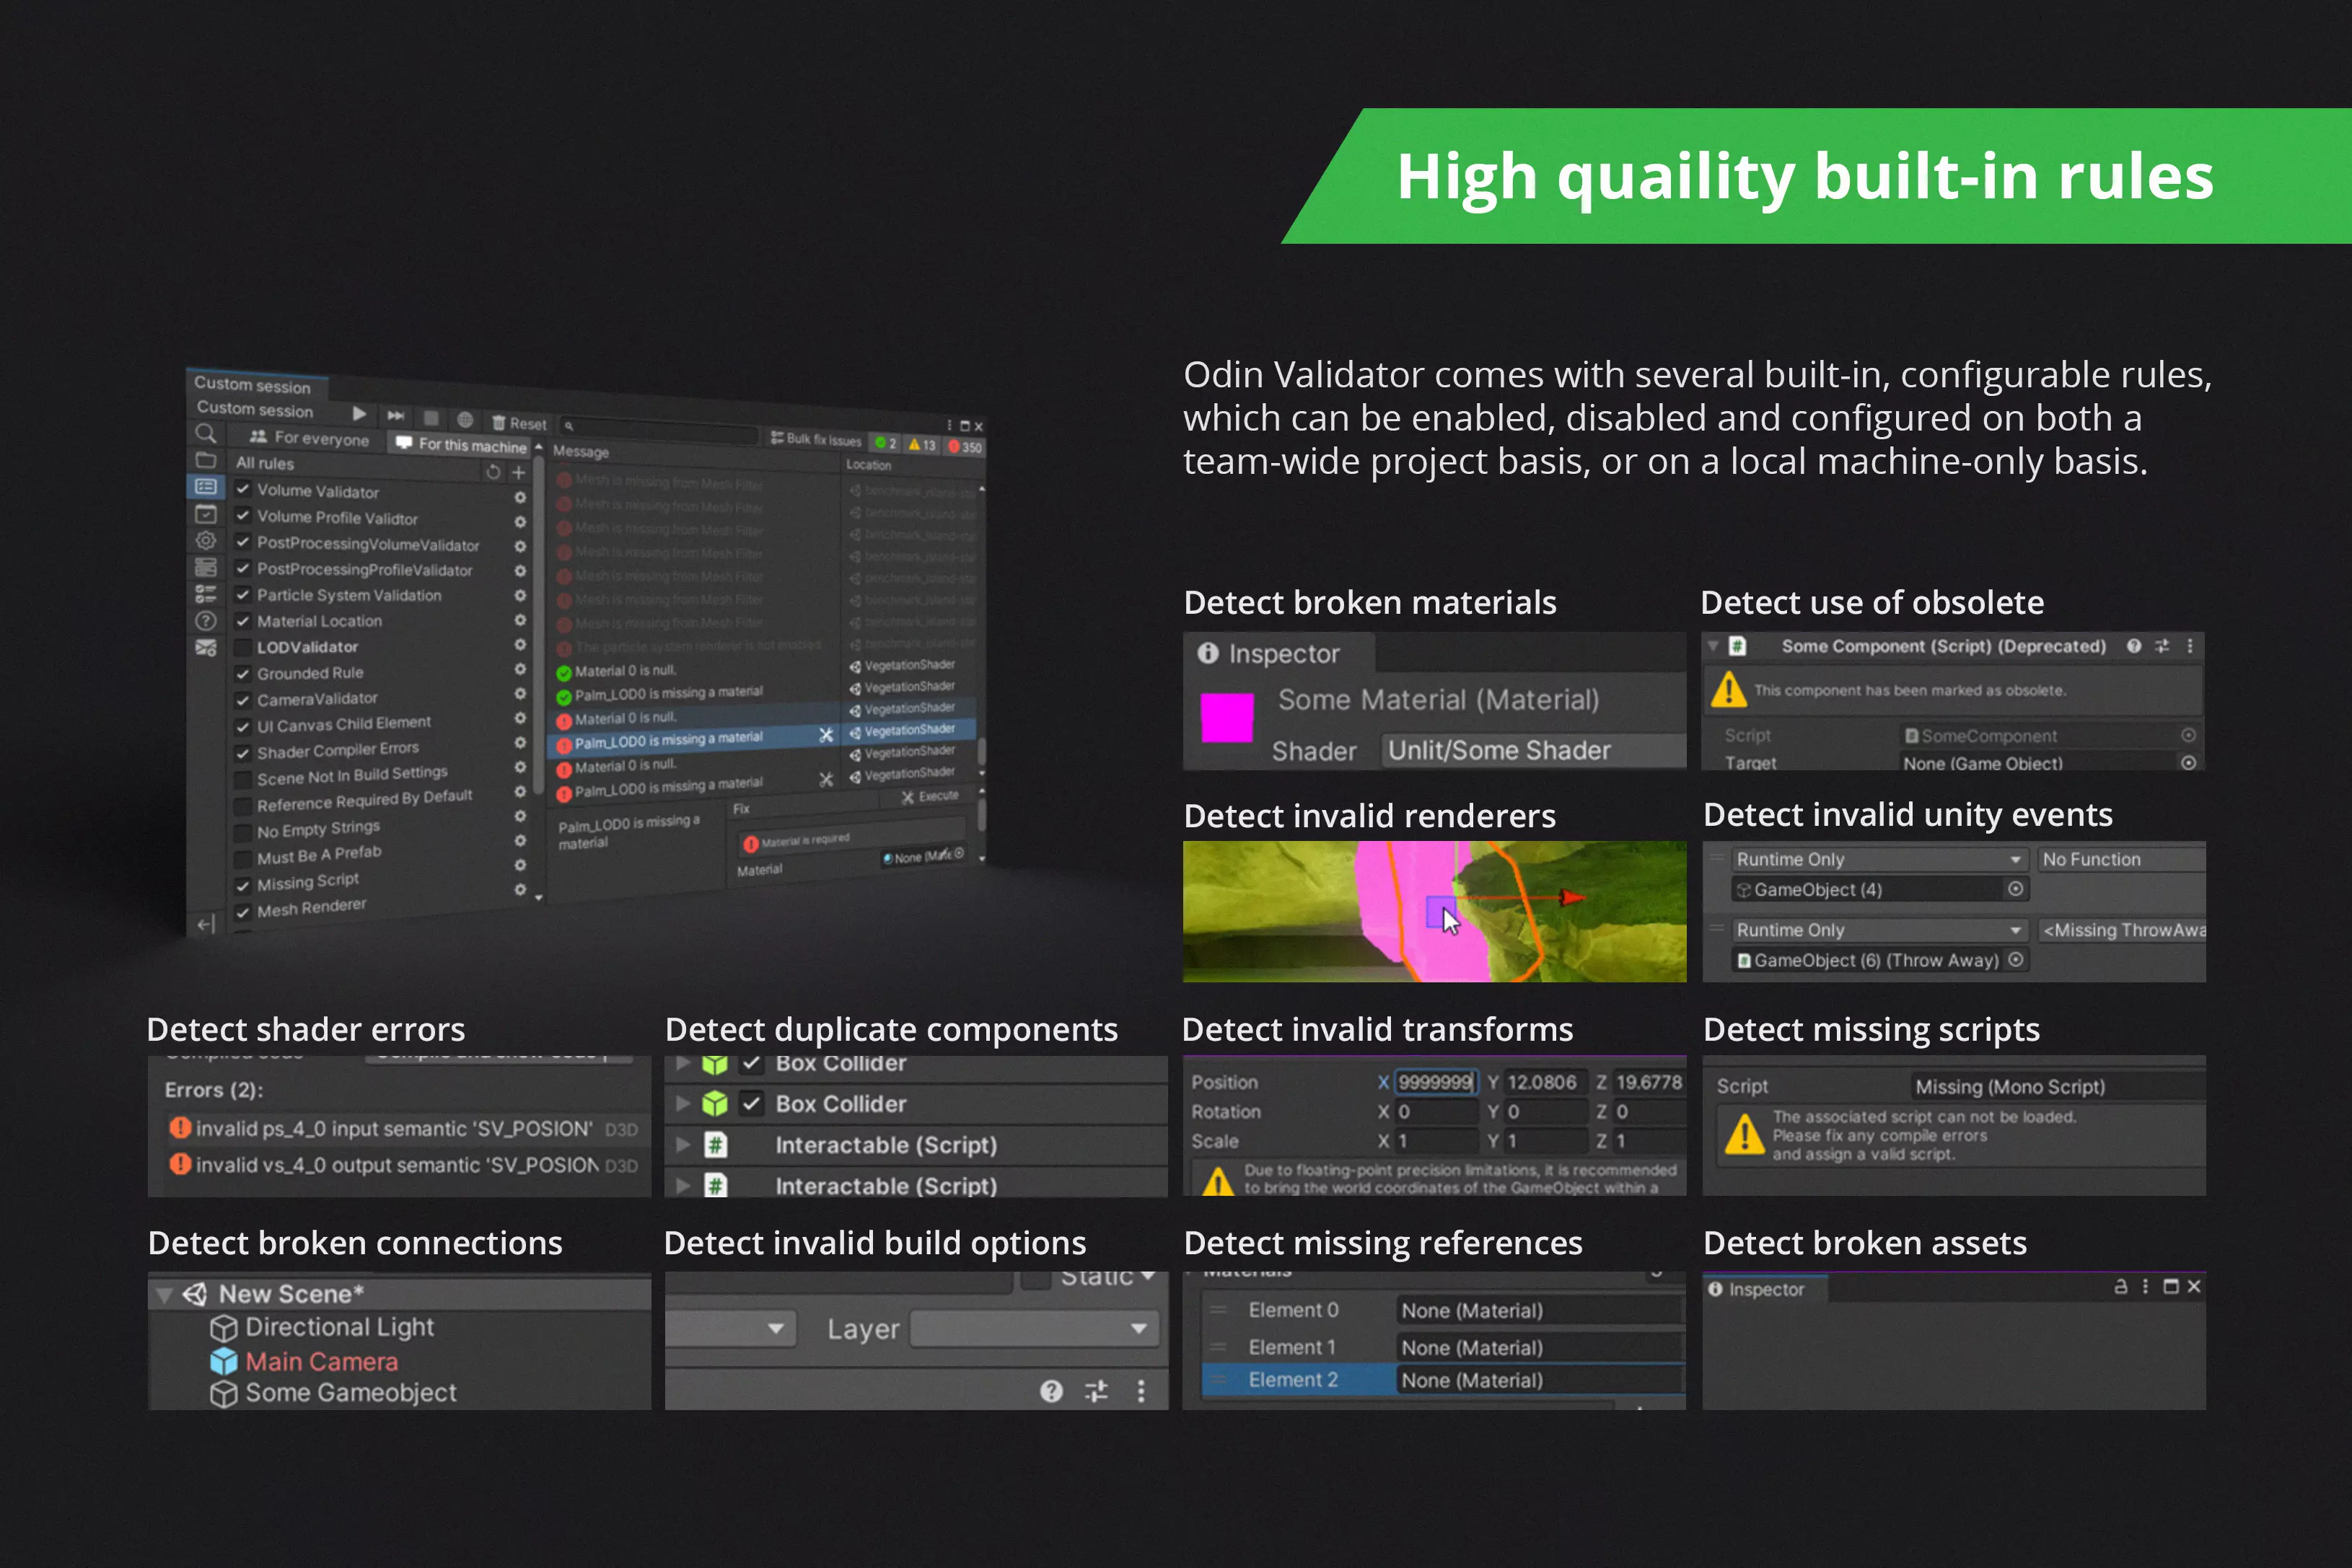Image resolution: width=2352 pixels, height=1568 pixels.
Task: Toggle the Grounded Rule checkbox
Action: pos(243,674)
